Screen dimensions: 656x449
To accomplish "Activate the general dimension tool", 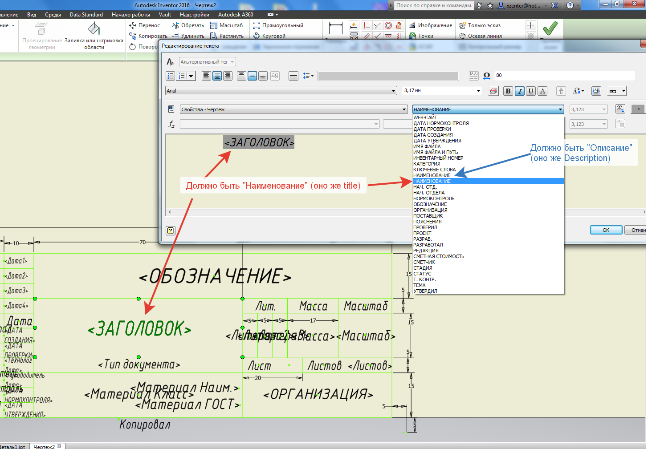I will (x=335, y=28).
